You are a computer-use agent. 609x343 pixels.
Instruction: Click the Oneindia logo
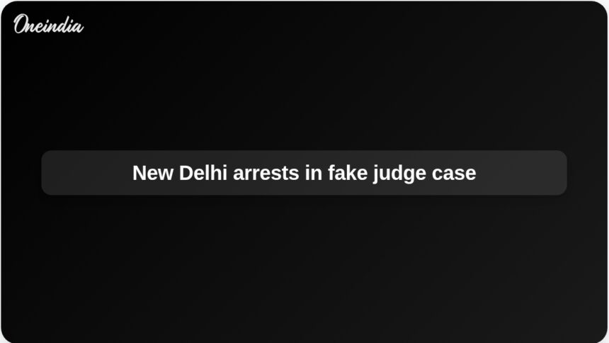tap(49, 24)
